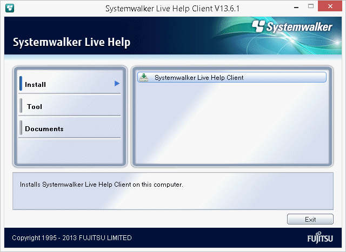Click the gray marker bar beside Tool

coord(21,106)
